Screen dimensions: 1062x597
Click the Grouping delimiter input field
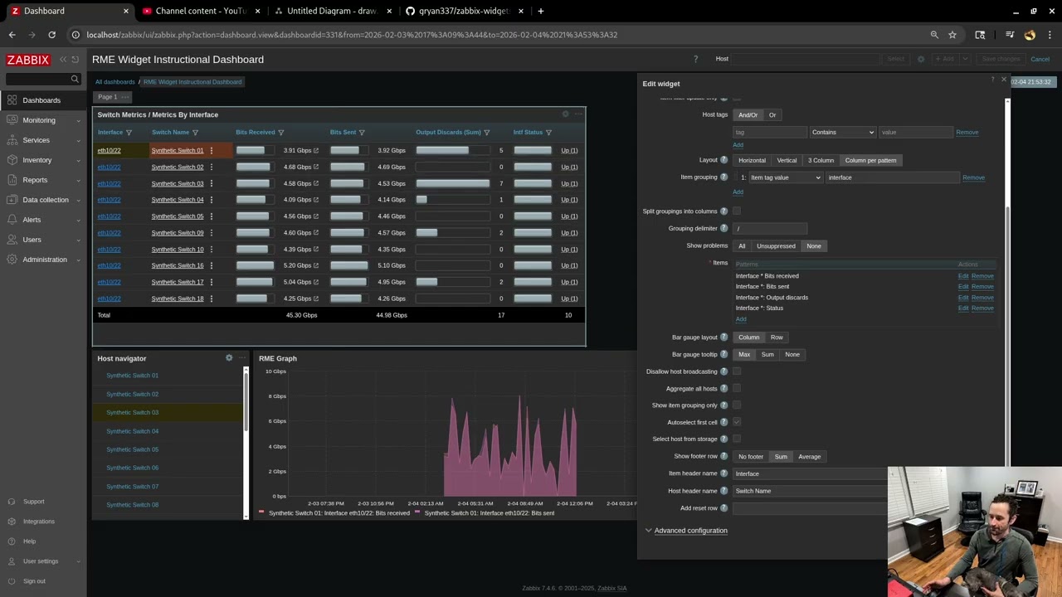coord(770,229)
